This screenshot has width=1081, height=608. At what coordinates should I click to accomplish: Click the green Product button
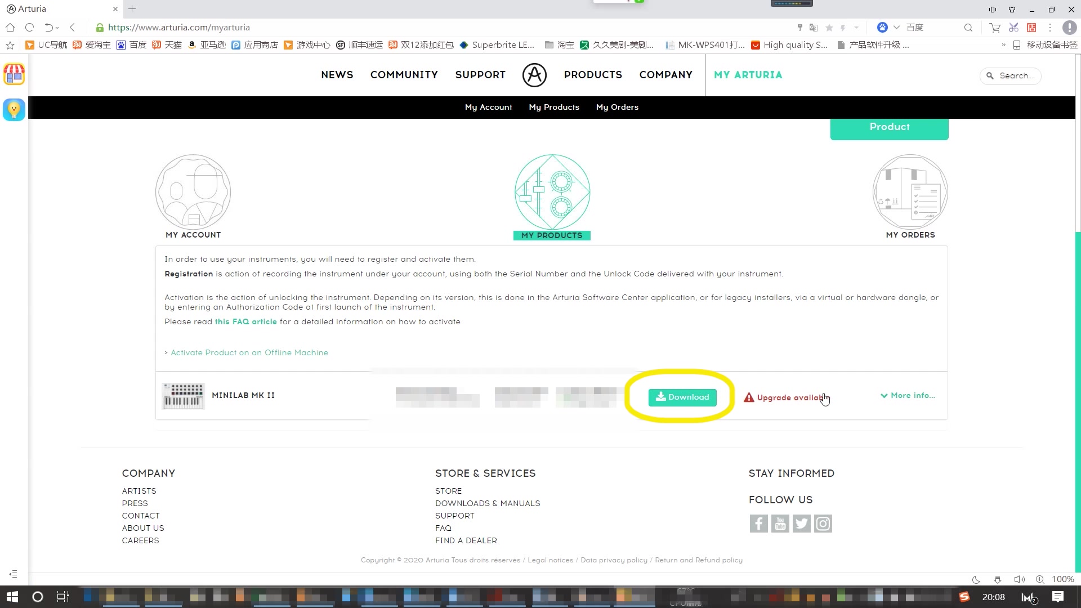pos(889,128)
